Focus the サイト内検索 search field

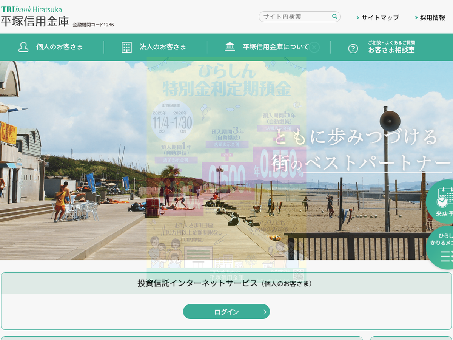pos(294,17)
